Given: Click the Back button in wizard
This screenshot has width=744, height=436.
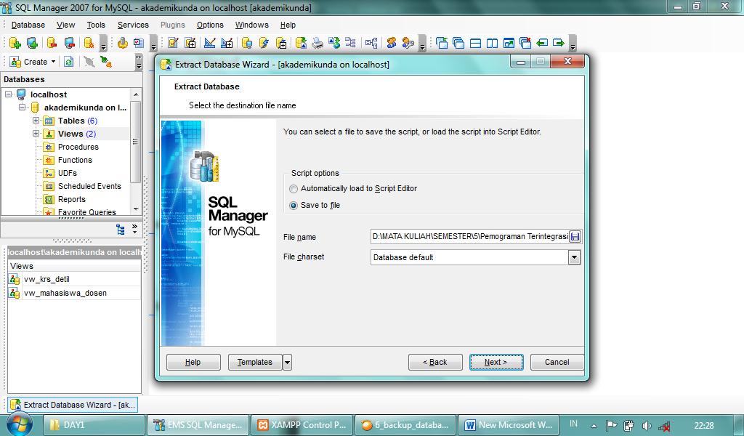Looking at the screenshot, I should point(435,362).
